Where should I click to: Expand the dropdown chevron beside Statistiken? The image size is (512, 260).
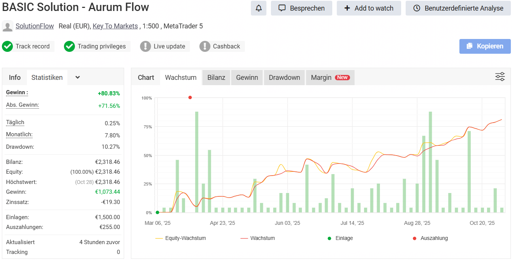point(78,77)
